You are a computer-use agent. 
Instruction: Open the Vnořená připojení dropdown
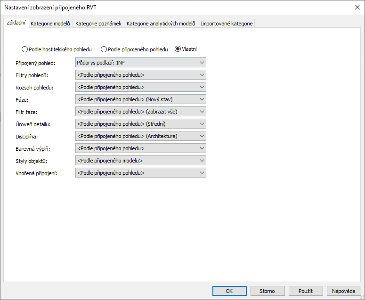pos(140,173)
